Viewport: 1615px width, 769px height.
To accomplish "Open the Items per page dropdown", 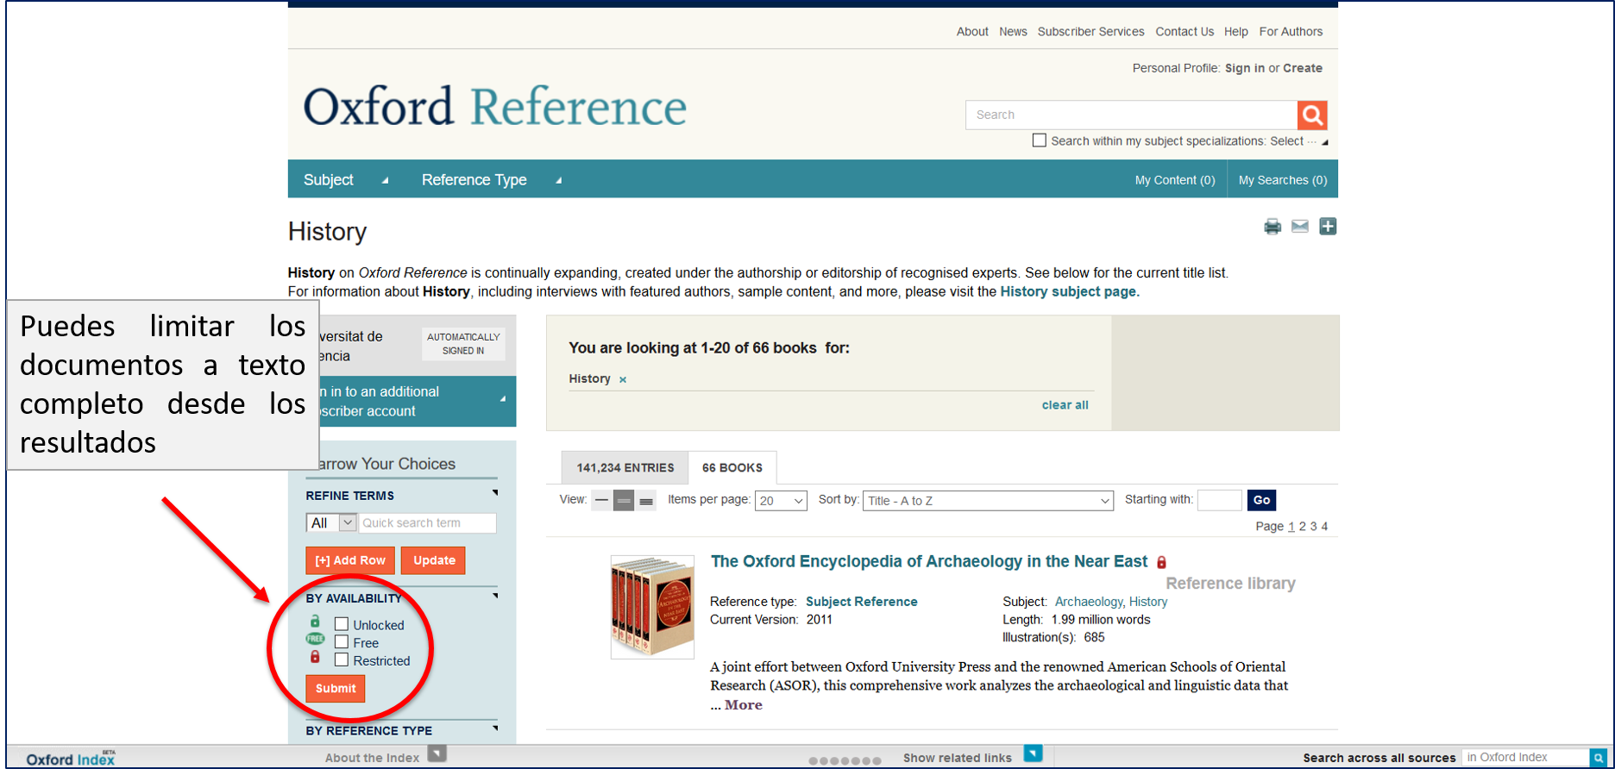I will click(x=781, y=501).
